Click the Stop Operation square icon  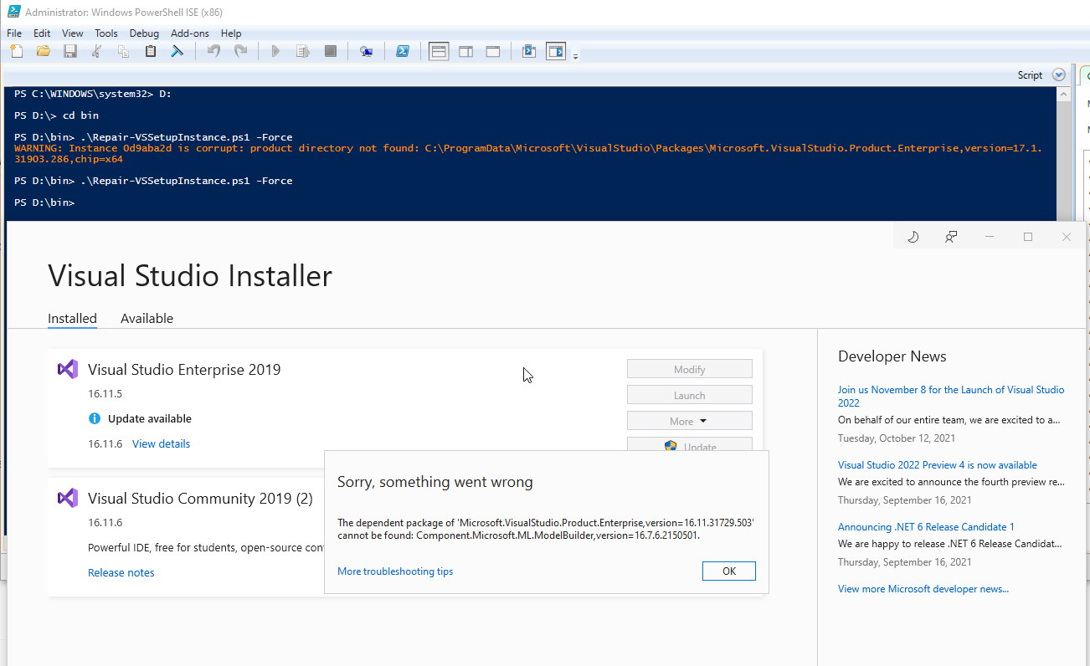331,51
